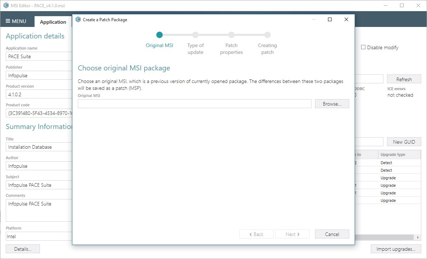This screenshot has height=259, width=427.
Task: Click the New GUID button
Action: tap(404, 142)
